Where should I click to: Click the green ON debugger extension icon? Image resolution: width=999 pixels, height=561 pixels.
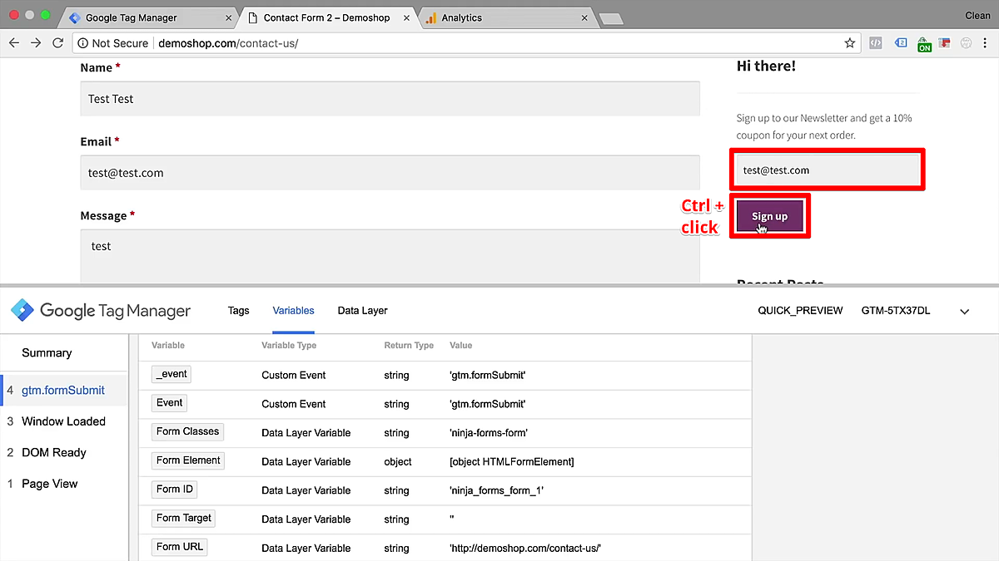pyautogui.click(x=924, y=44)
